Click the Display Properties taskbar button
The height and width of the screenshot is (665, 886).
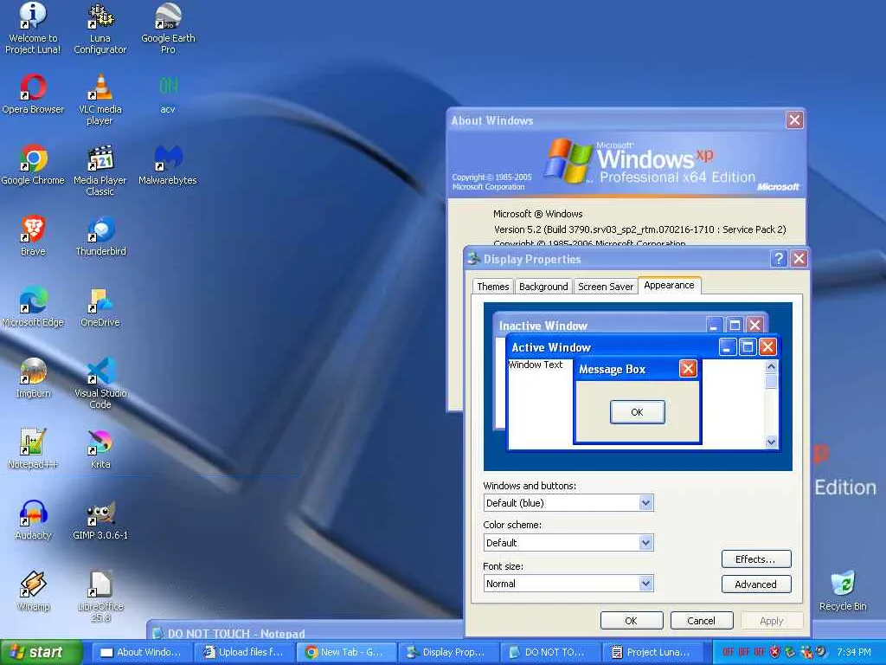[449, 652]
